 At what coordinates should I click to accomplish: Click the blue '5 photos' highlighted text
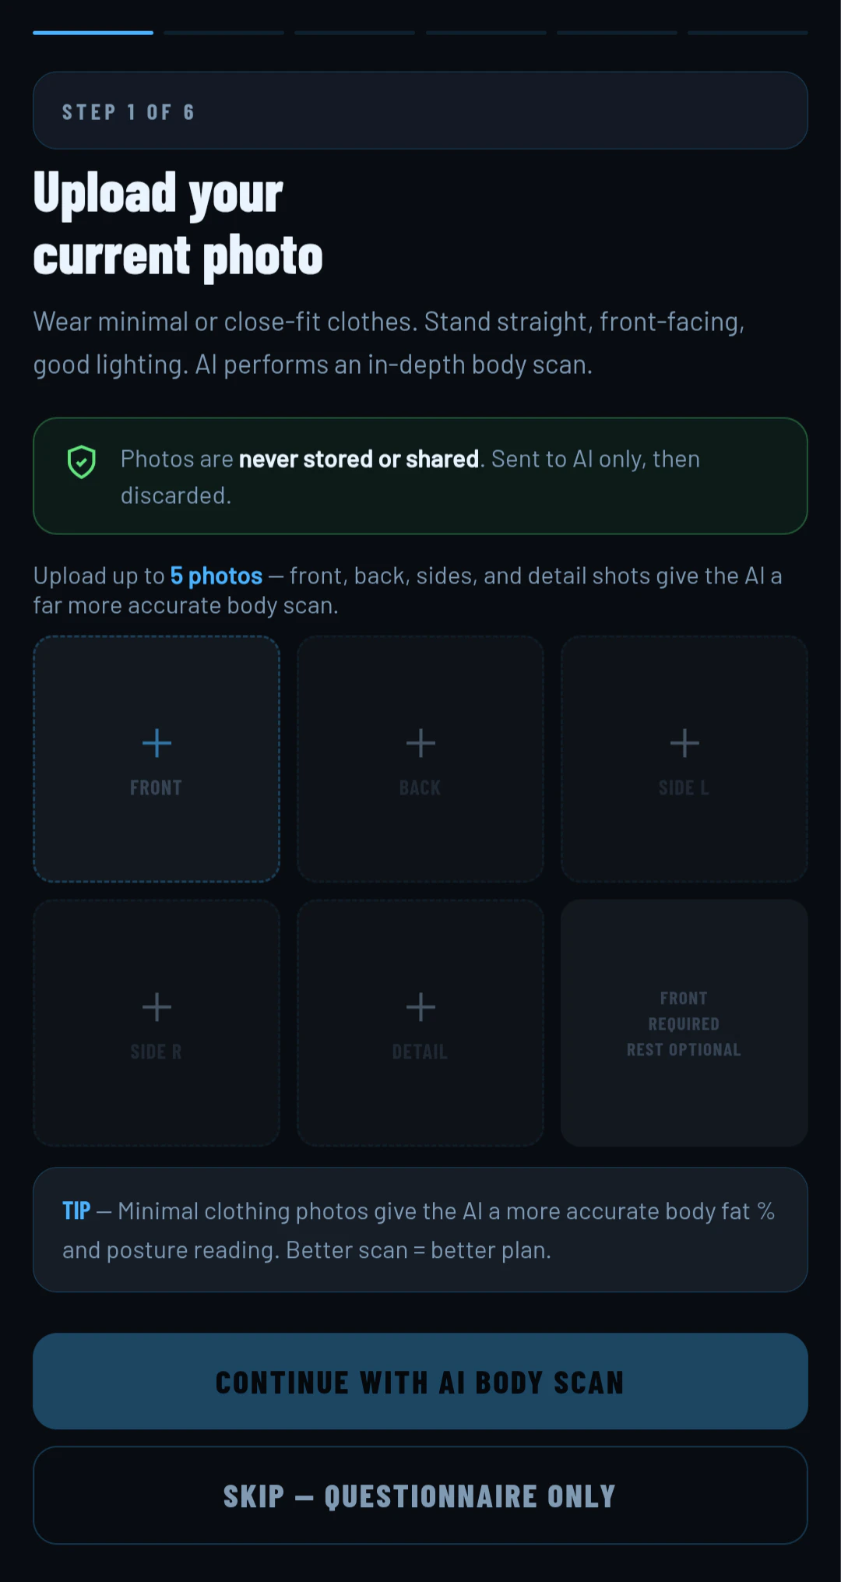(216, 576)
